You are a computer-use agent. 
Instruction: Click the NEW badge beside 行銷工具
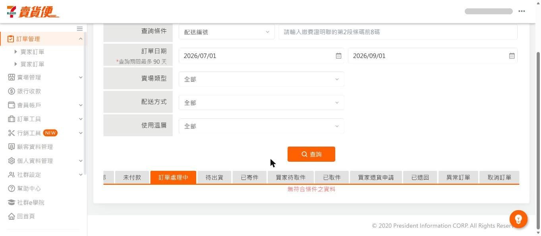(x=50, y=133)
